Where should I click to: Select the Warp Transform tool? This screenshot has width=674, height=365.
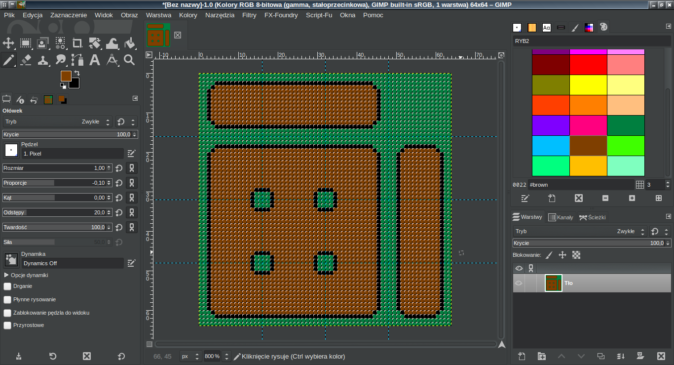(x=112, y=43)
